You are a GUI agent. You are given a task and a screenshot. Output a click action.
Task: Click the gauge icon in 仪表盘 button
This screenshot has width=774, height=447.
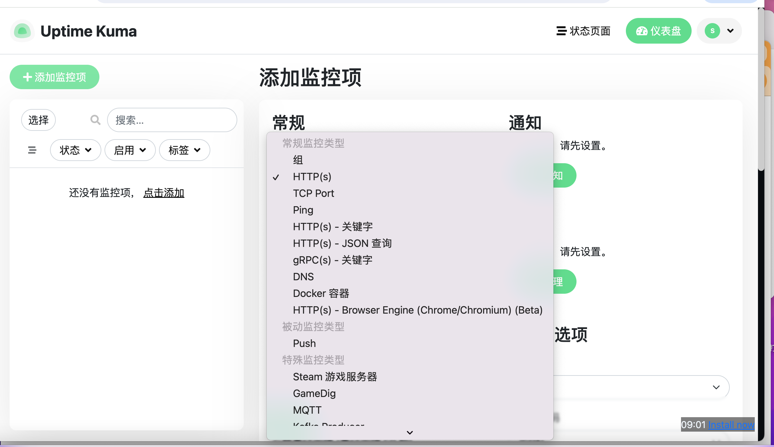pyautogui.click(x=642, y=31)
